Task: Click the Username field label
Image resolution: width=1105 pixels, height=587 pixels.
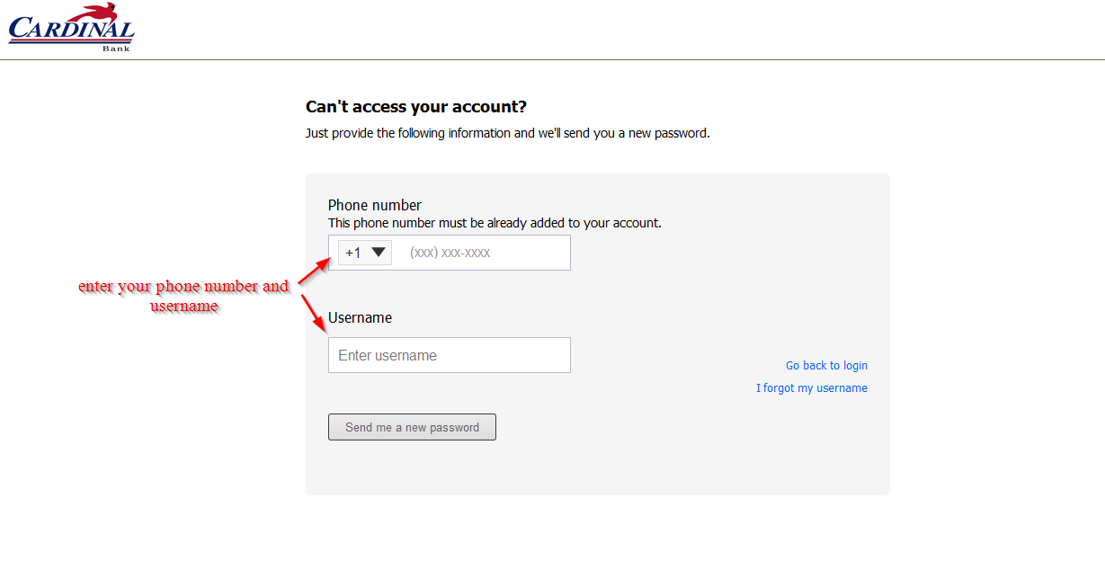Action: click(x=360, y=317)
